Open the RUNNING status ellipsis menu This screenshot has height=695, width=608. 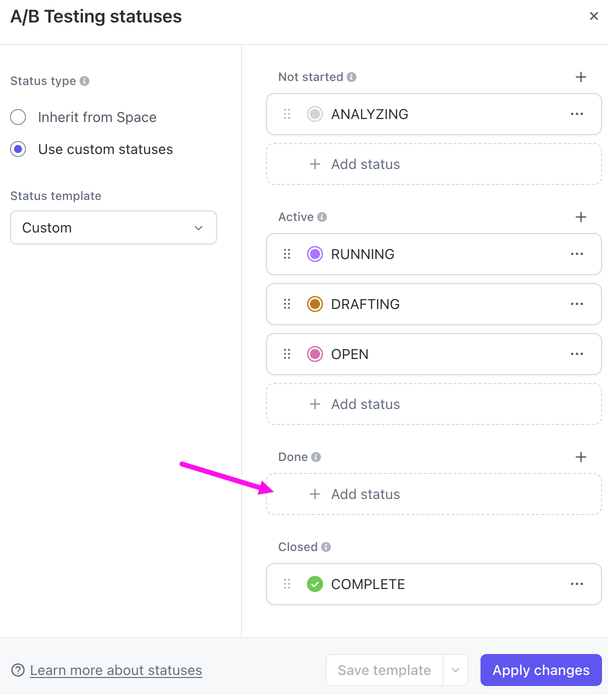(576, 254)
